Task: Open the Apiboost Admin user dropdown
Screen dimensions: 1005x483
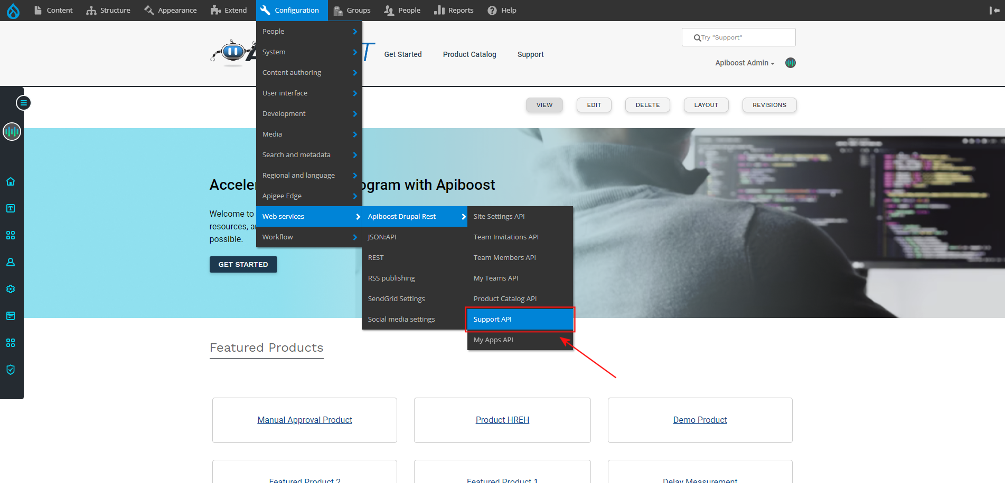Action: (x=745, y=63)
